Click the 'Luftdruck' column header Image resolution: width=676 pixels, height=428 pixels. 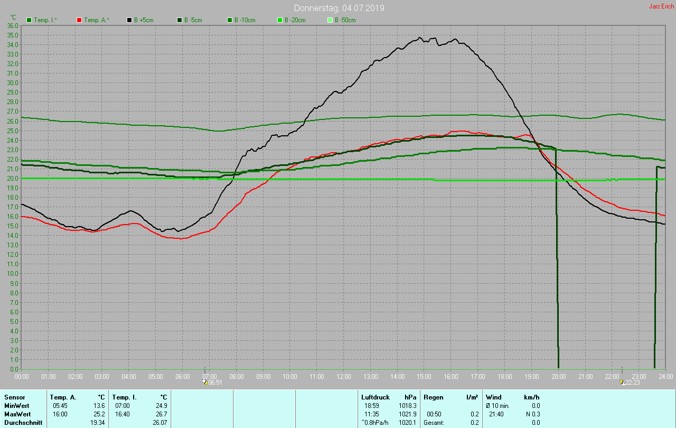375,397
